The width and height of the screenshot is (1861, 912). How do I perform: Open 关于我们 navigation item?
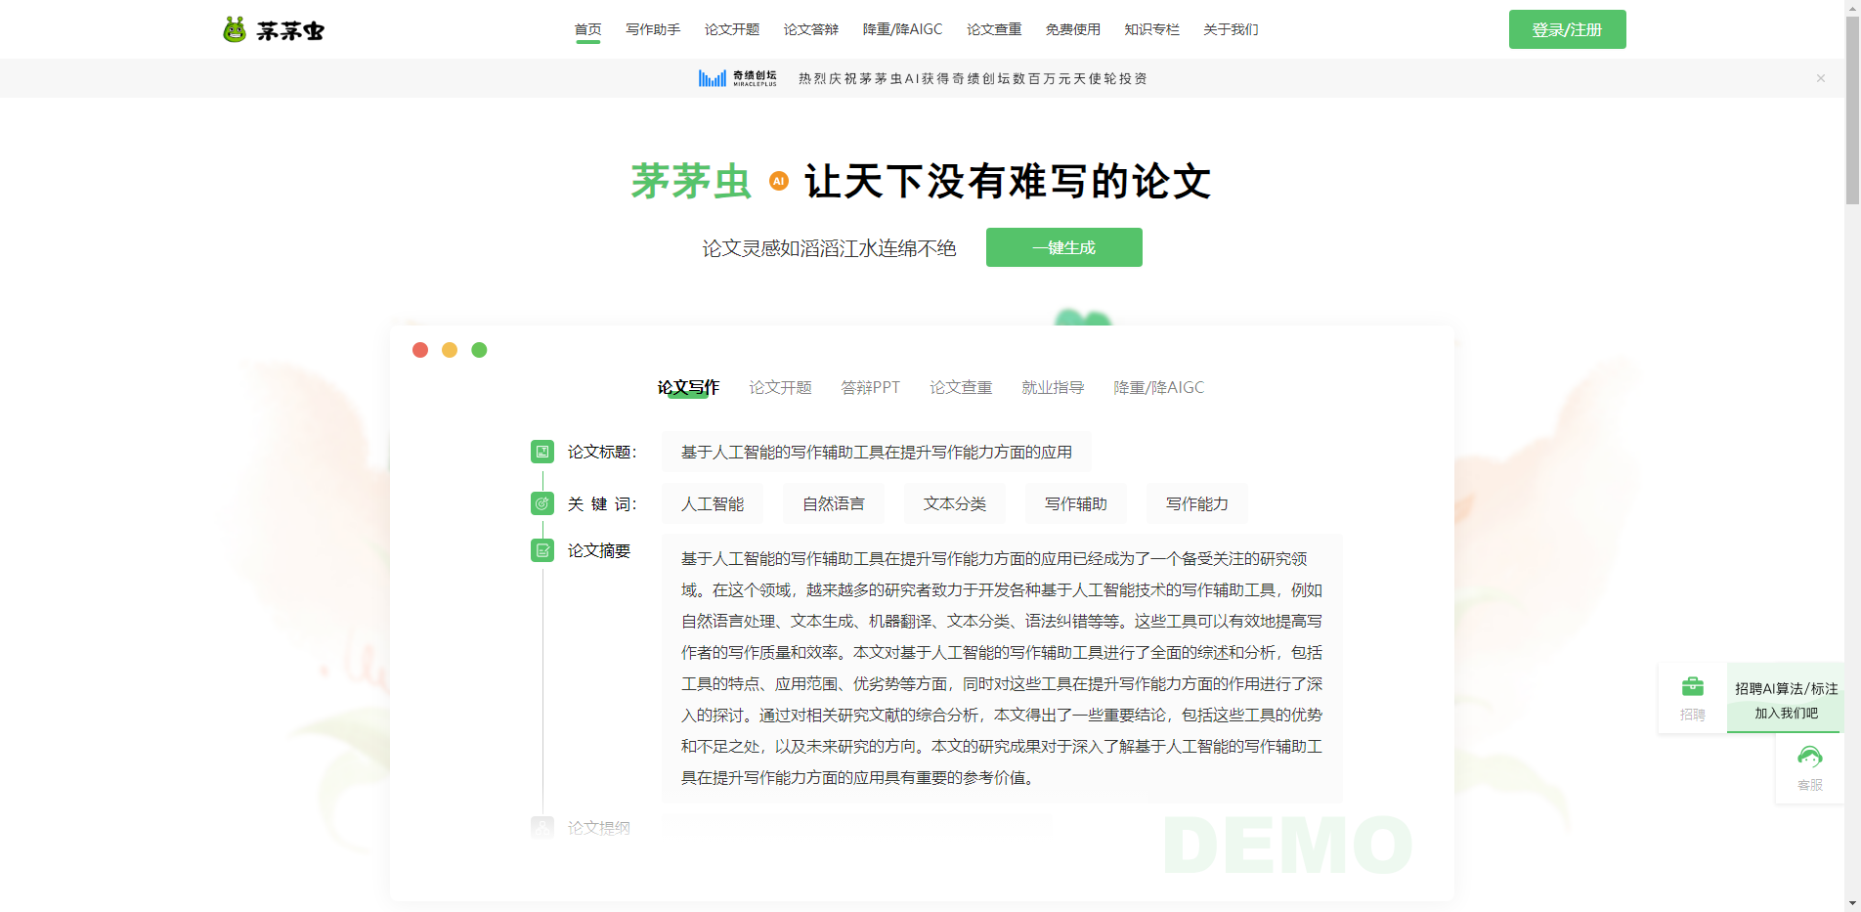pyautogui.click(x=1232, y=29)
